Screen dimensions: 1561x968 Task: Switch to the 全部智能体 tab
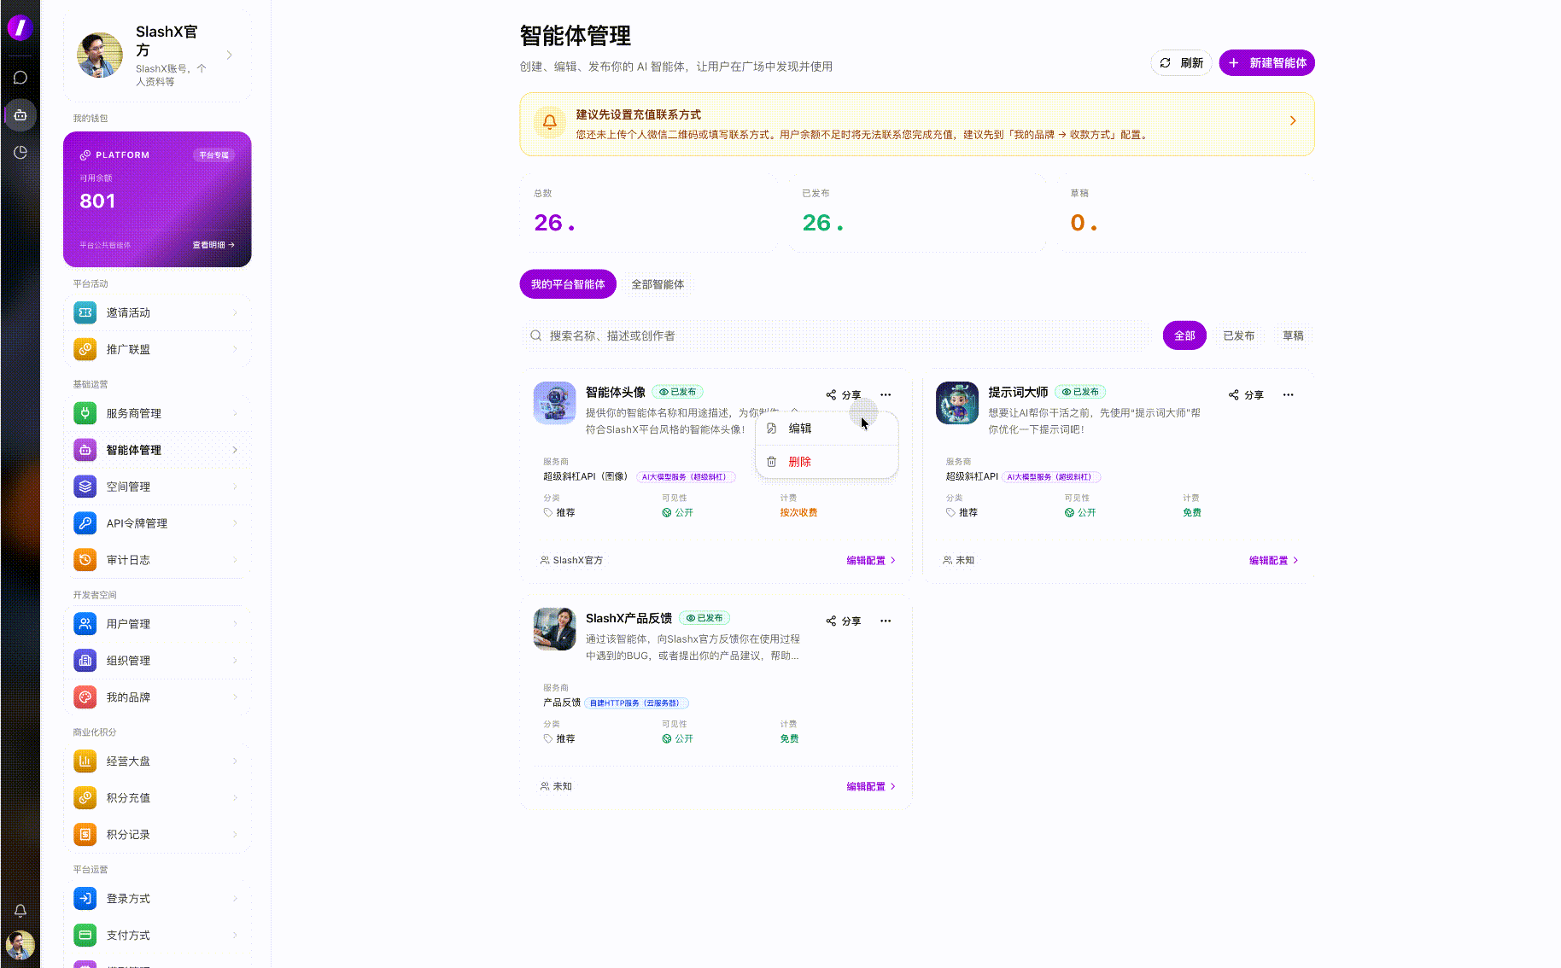658,284
